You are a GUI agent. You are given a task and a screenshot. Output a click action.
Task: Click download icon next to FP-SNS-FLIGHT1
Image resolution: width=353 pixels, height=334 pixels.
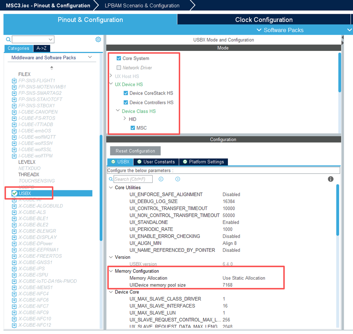(x=14, y=80)
